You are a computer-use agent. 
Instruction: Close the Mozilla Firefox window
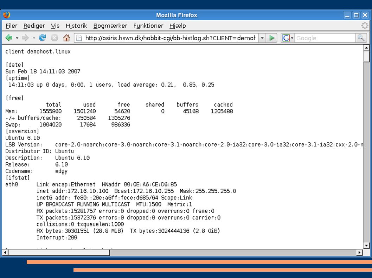(365, 15)
